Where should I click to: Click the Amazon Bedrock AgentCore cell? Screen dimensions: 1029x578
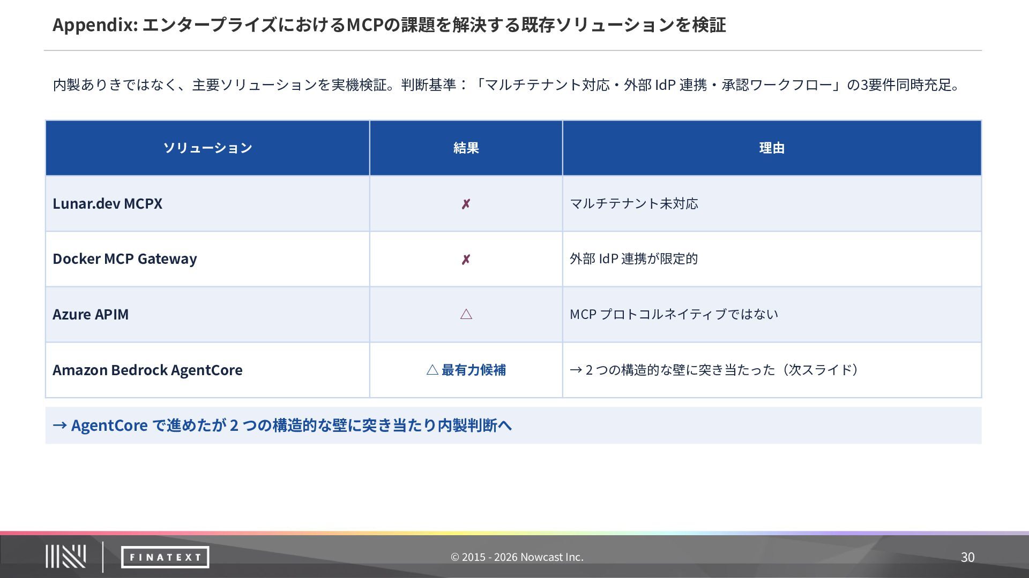(x=147, y=370)
